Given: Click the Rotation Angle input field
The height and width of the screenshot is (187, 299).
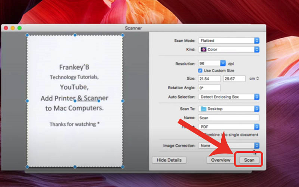Looking at the screenshot, I should coord(209,88).
